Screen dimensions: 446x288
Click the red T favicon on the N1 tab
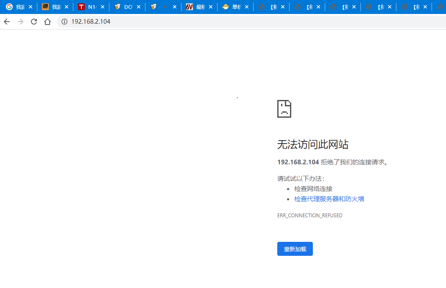coord(81,7)
